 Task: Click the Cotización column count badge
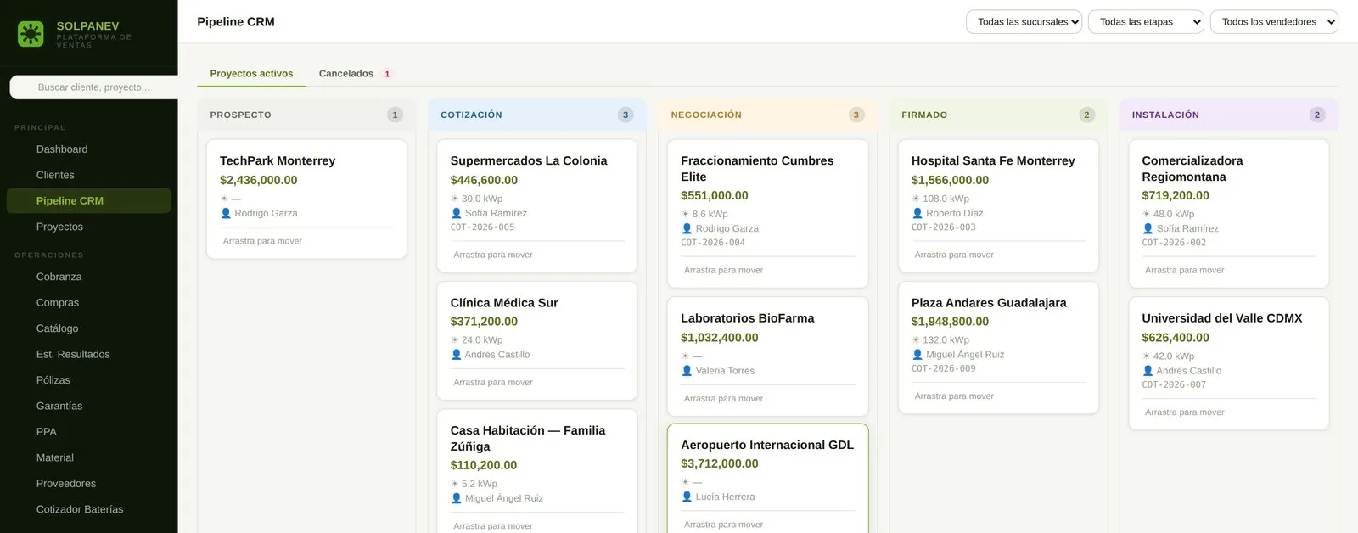click(x=626, y=115)
